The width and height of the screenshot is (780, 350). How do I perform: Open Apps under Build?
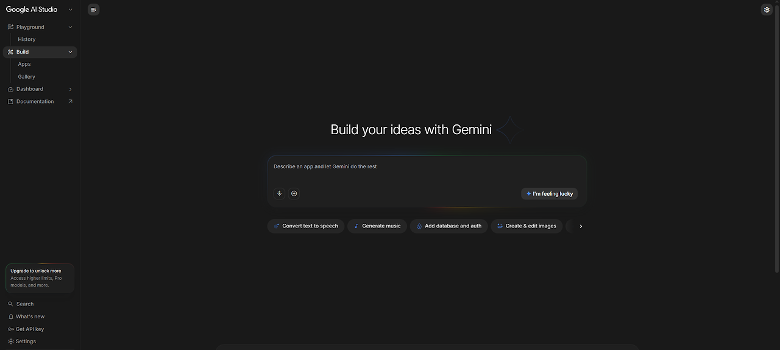point(24,64)
